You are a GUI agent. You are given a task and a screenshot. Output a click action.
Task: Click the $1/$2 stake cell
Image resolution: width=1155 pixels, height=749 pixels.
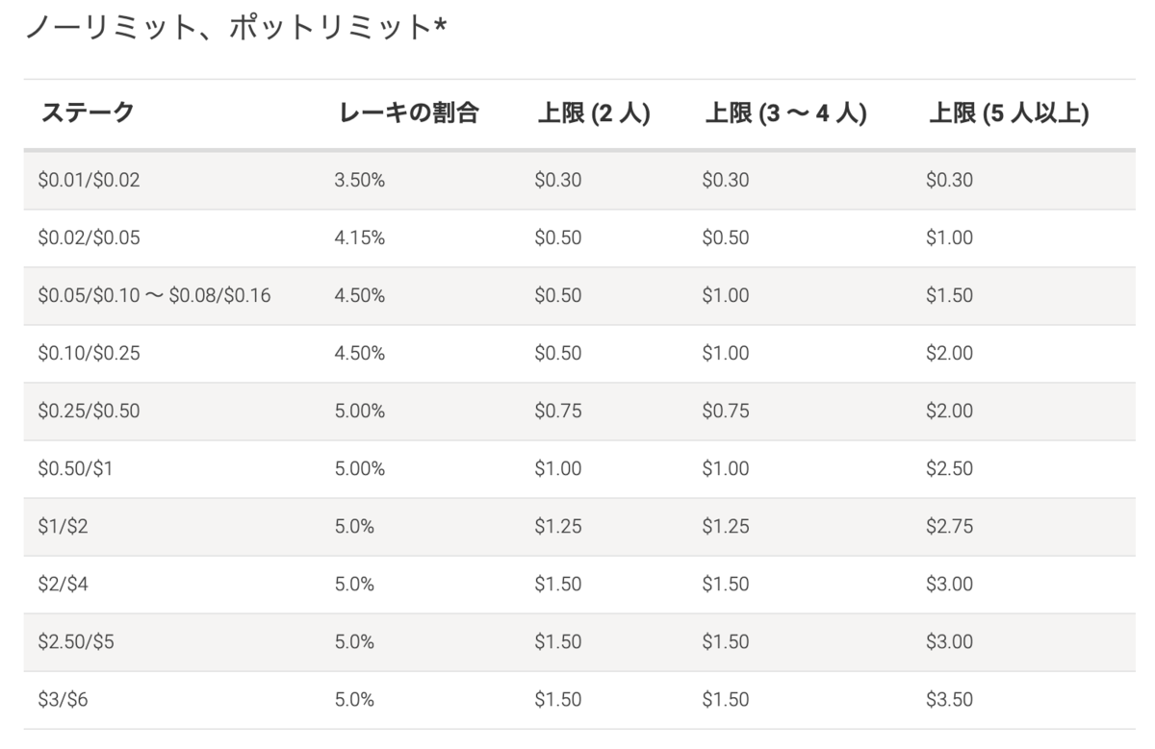coord(63,526)
